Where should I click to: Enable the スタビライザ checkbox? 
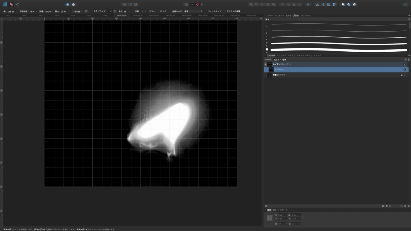click(x=91, y=11)
